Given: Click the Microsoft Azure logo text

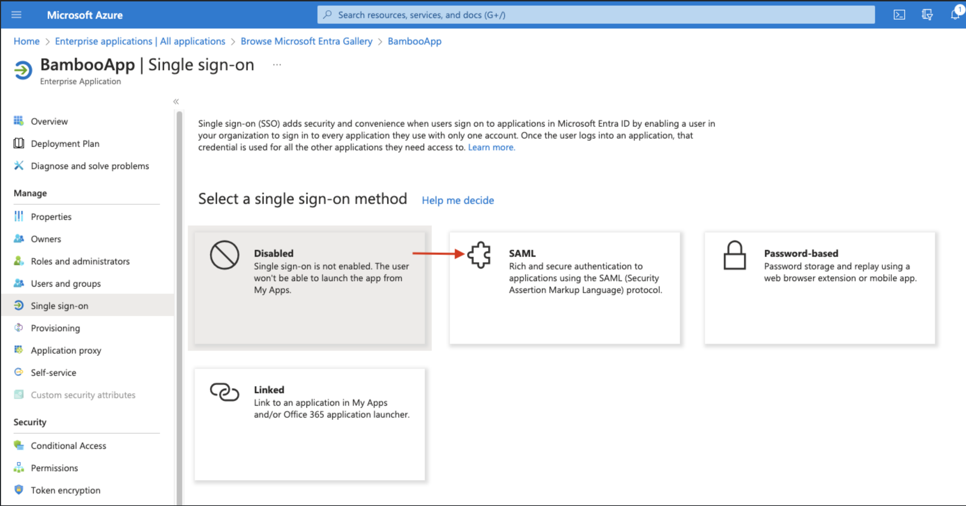Looking at the screenshot, I should point(85,15).
